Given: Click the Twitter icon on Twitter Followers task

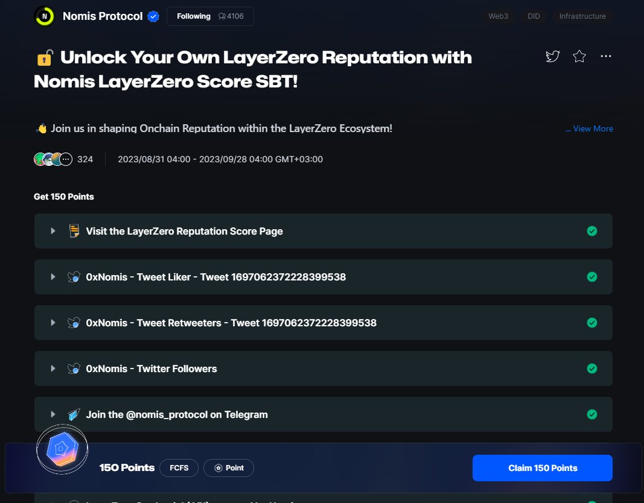Looking at the screenshot, I should point(74,369).
